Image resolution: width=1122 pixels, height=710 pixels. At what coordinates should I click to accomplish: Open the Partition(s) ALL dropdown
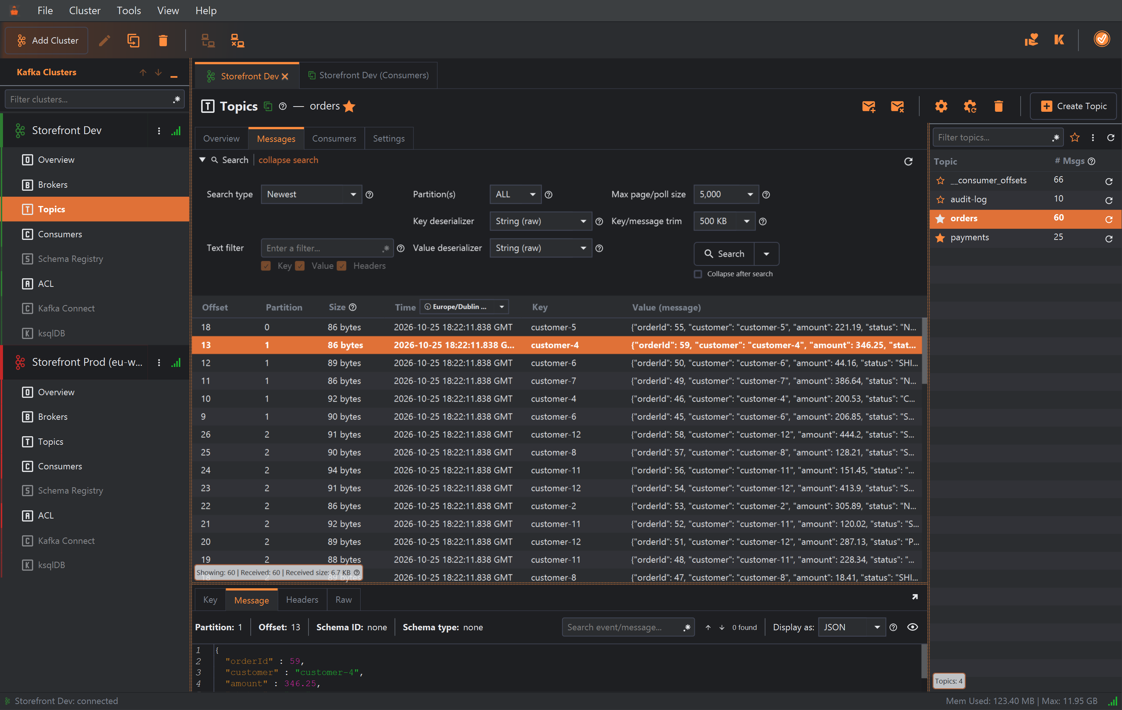(x=515, y=194)
